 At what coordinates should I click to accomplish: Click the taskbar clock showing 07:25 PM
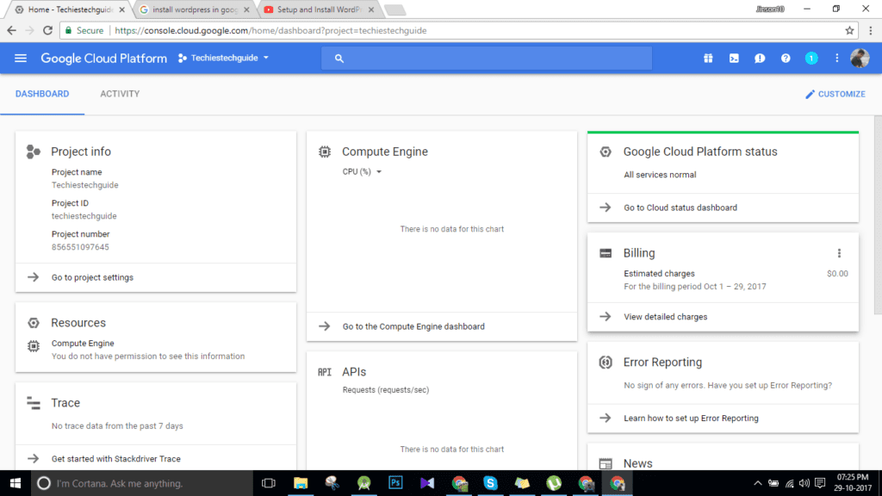pyautogui.click(x=853, y=482)
